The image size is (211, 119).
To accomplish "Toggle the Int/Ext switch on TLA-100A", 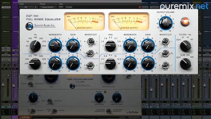I will 129,76.
